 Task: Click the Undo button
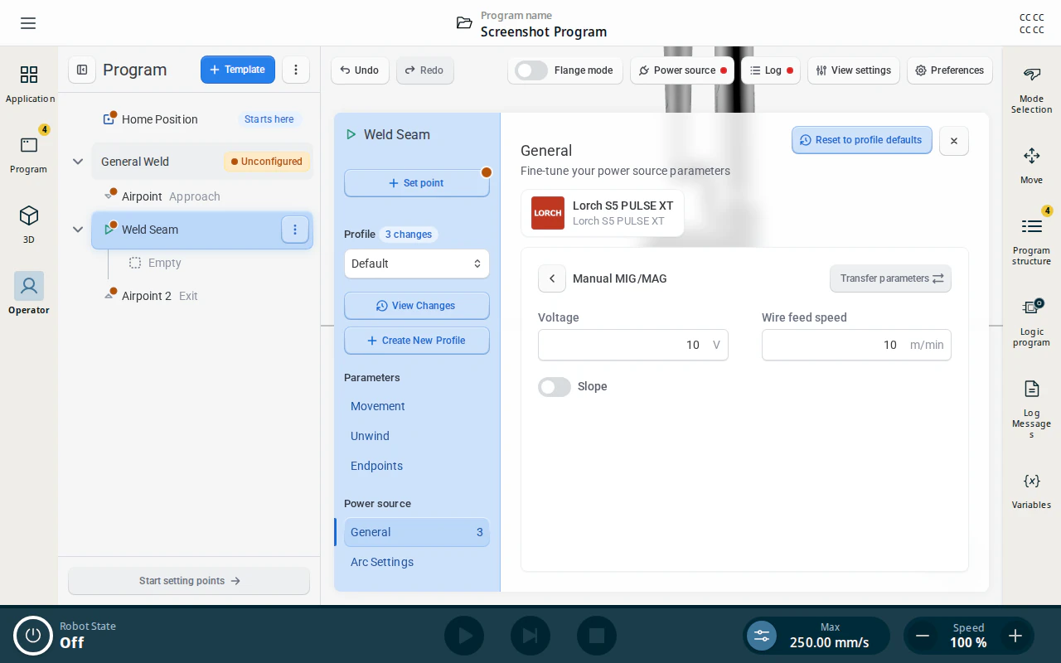[359, 70]
